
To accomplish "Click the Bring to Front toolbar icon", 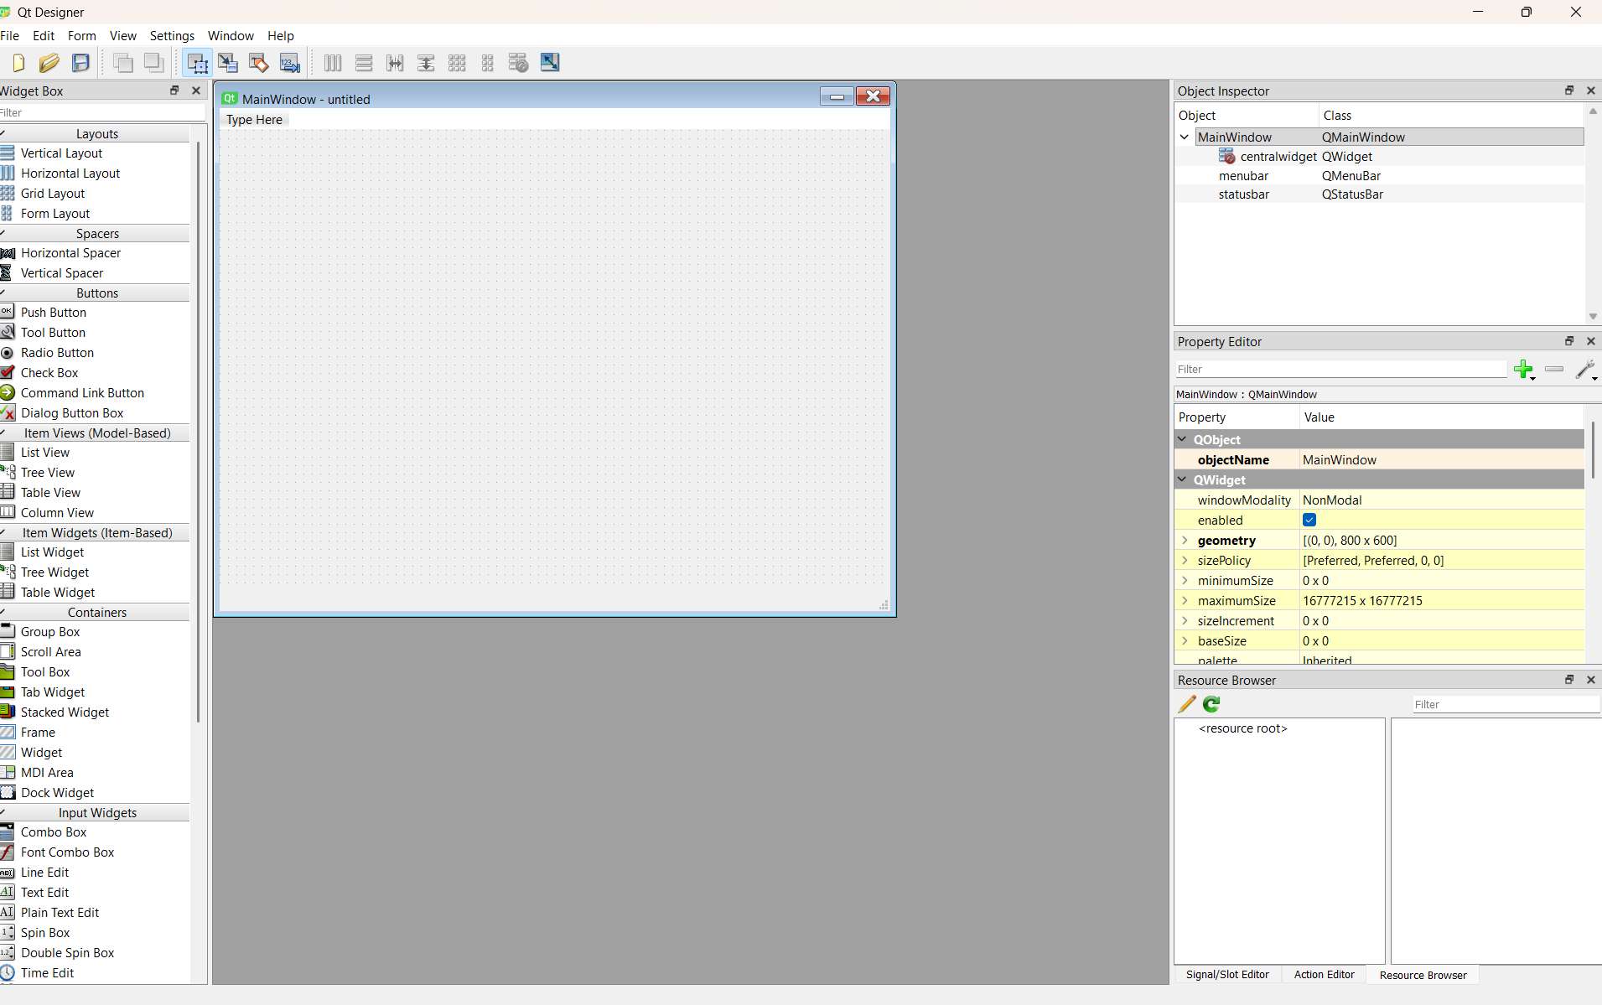I will pyautogui.click(x=154, y=63).
